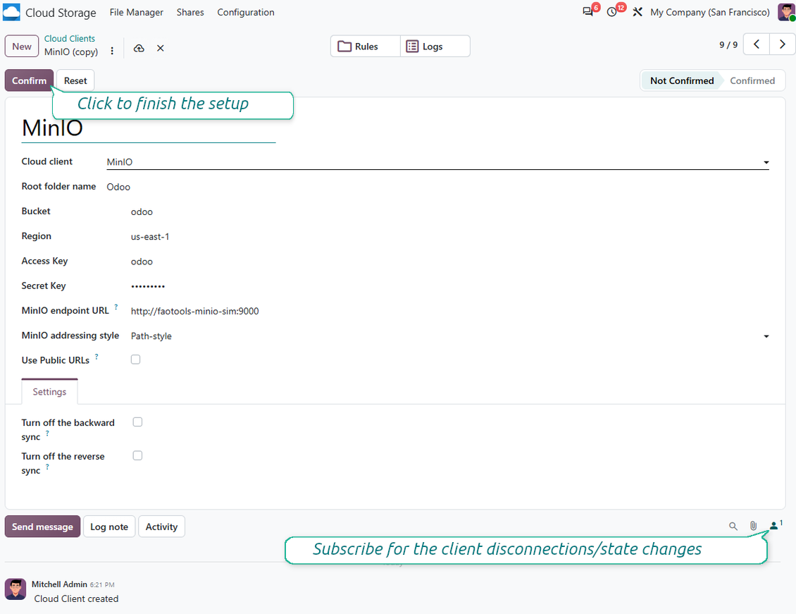Edit the Access Key field

coord(450,262)
